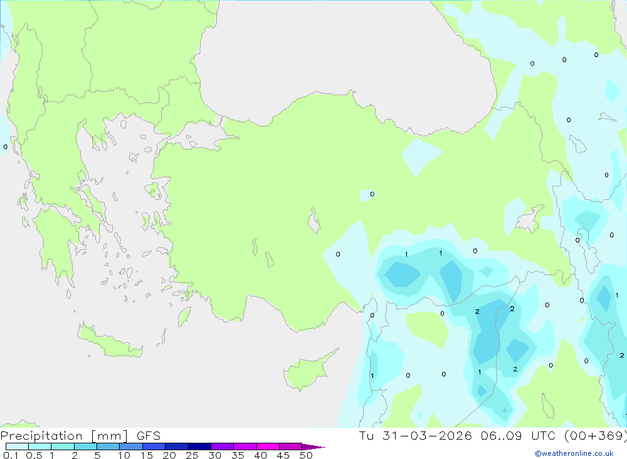The height and width of the screenshot is (459, 627).
Task: Click the 'Precipitation [mm]' title text
Action: click(65, 436)
